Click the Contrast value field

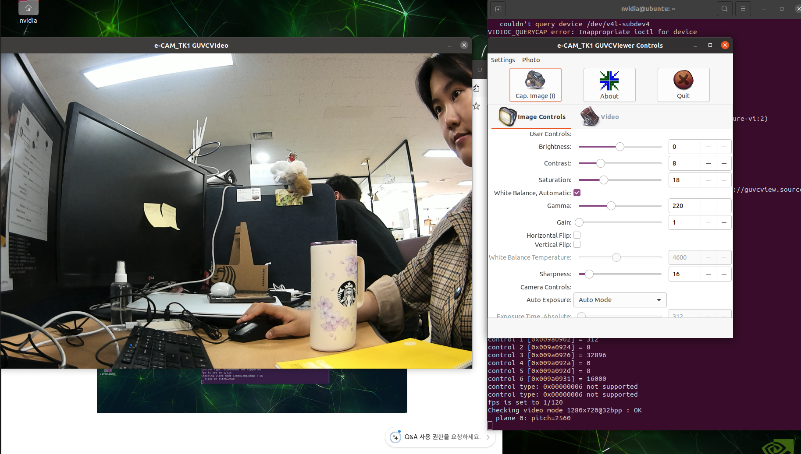click(x=685, y=163)
